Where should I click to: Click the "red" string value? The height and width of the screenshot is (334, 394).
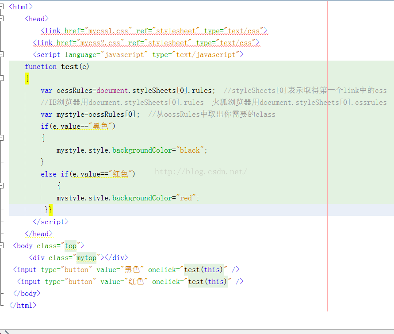pyautogui.click(x=186, y=198)
